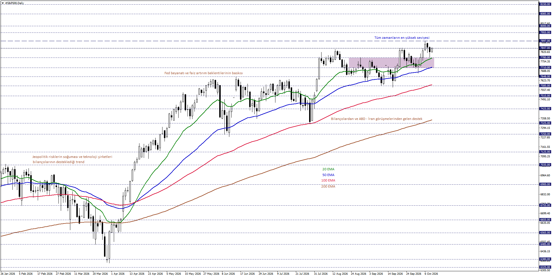Click the '1 Apr 2026' date on time axis
Viewport: 552px width, 277px height.
[118, 274]
